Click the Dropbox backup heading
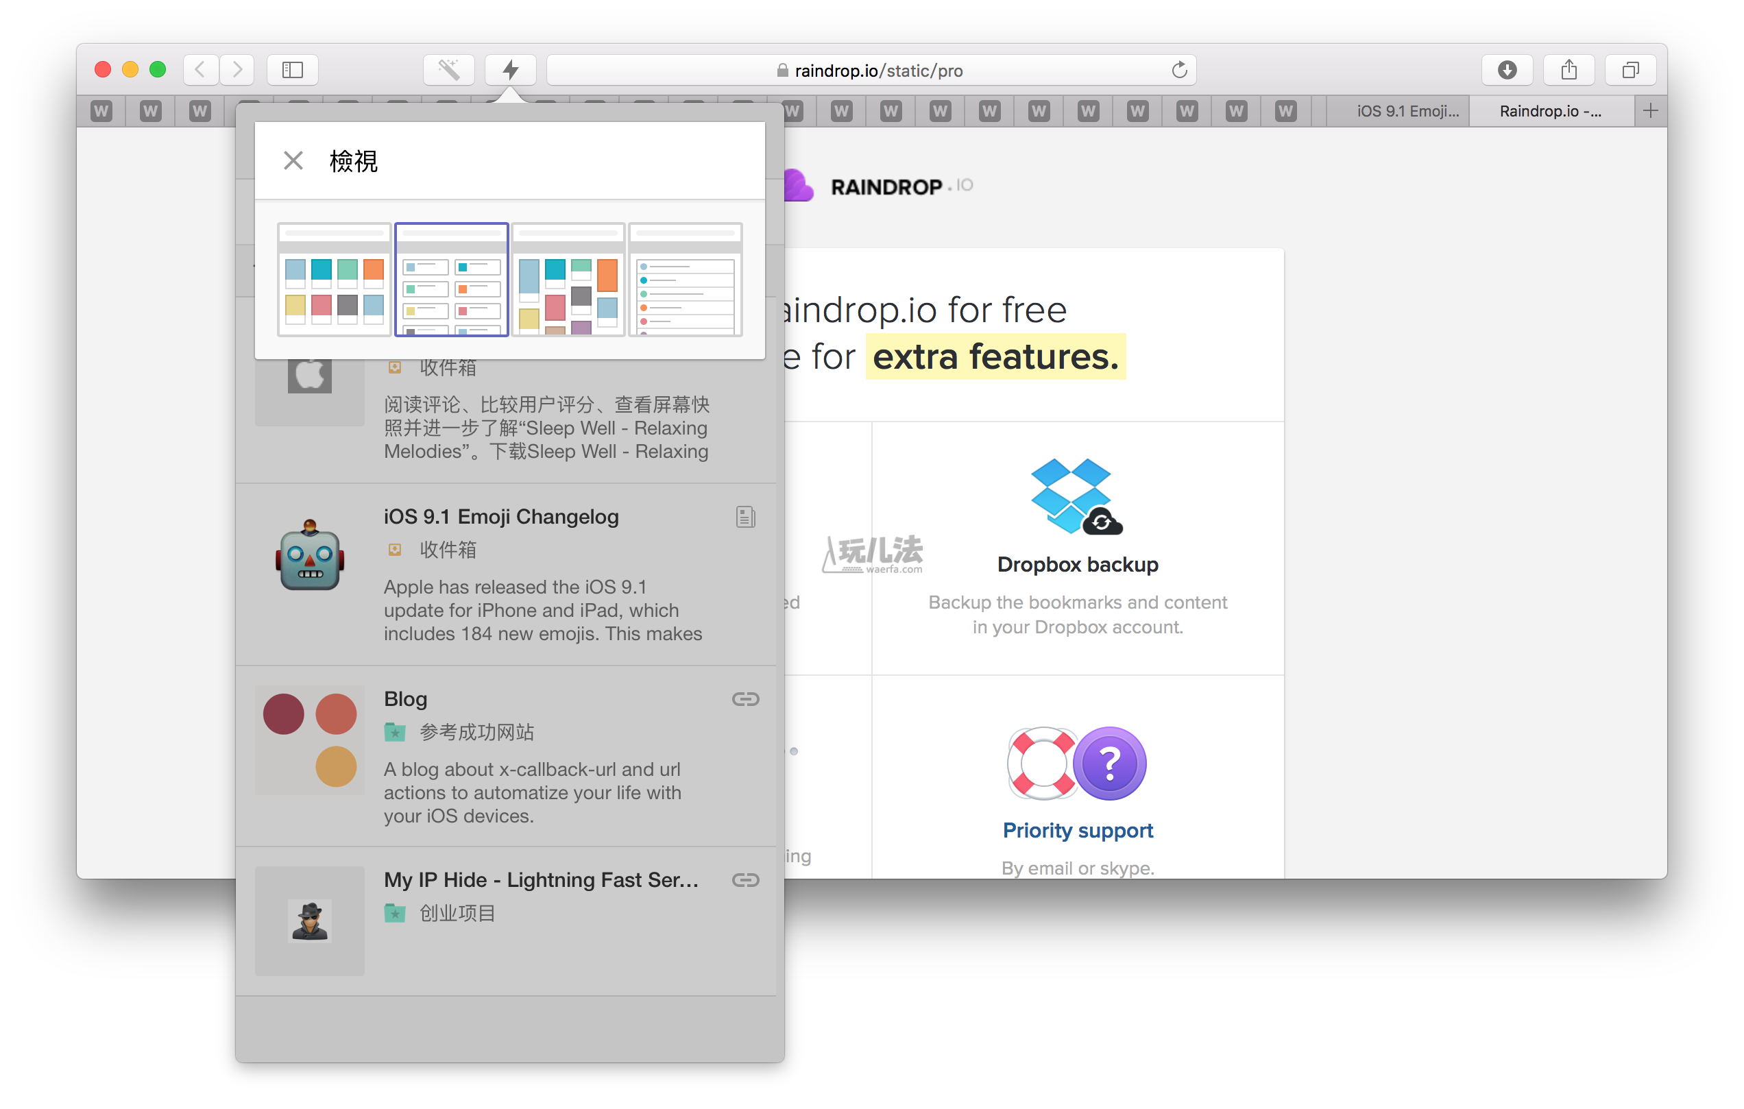This screenshot has height=1109, width=1744. [x=1078, y=564]
